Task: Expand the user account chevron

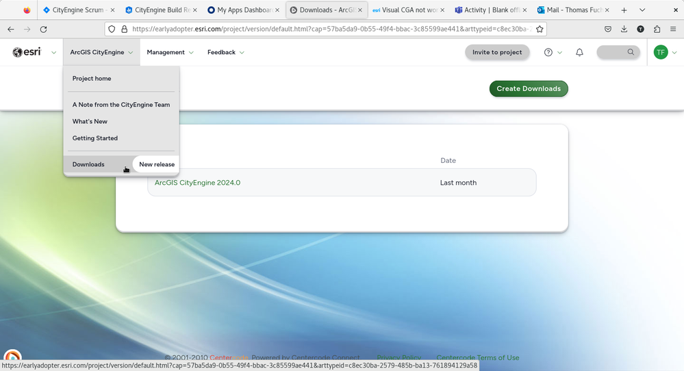Action: pos(674,52)
